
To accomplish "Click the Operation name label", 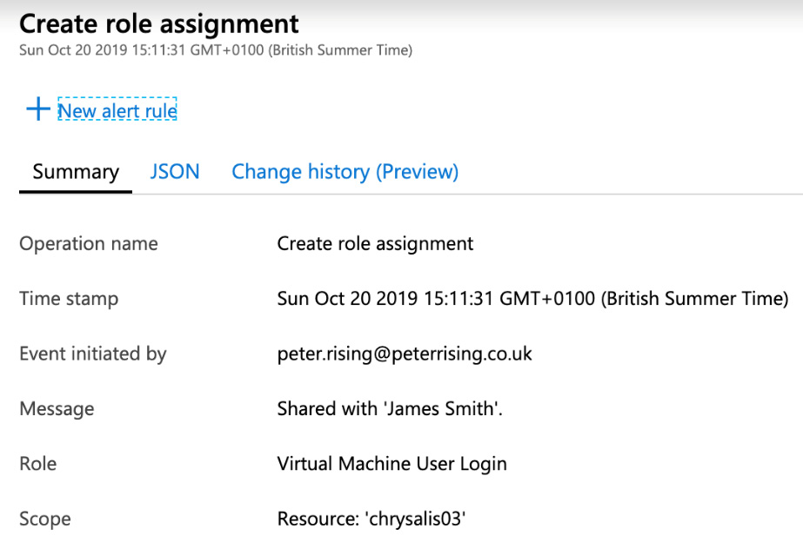I will 89,243.
